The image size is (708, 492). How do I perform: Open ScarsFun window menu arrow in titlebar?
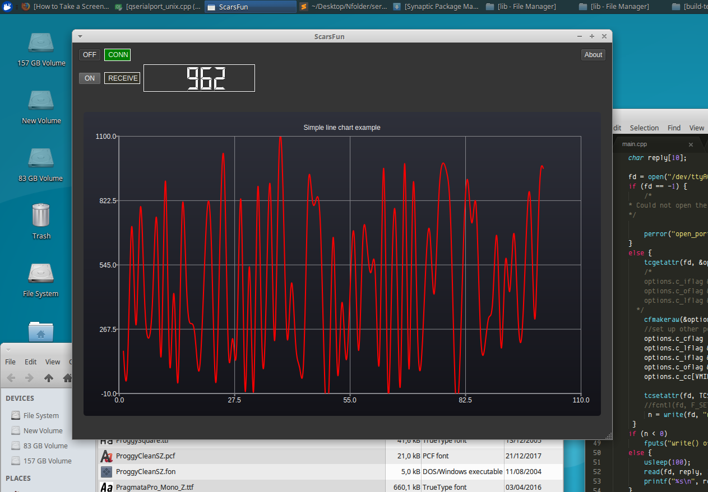coord(80,36)
